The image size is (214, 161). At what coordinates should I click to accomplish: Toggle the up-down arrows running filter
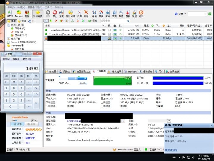[61, 21]
